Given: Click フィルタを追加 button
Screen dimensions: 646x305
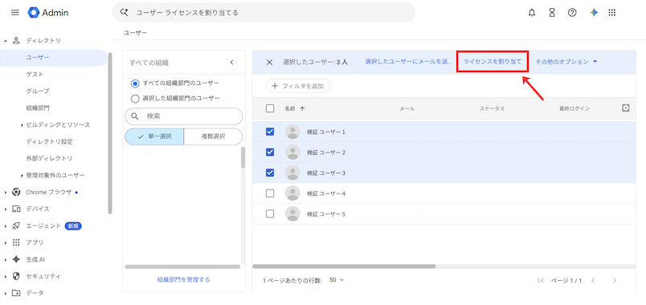Looking at the screenshot, I should click(298, 86).
